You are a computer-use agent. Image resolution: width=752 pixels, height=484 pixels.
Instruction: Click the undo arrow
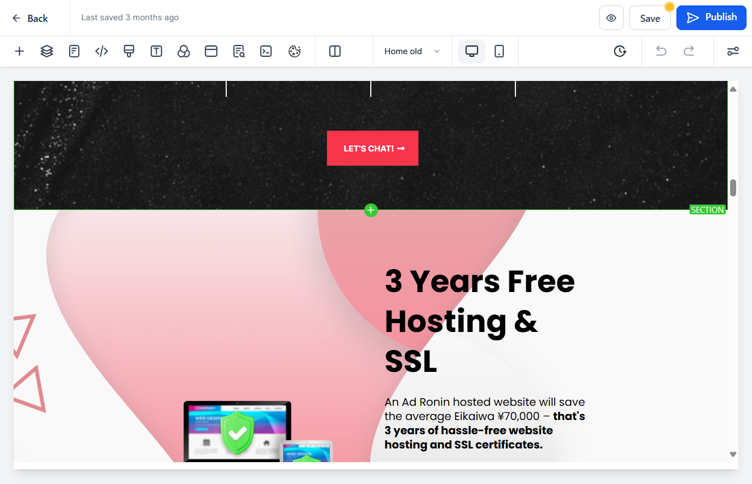(x=661, y=51)
